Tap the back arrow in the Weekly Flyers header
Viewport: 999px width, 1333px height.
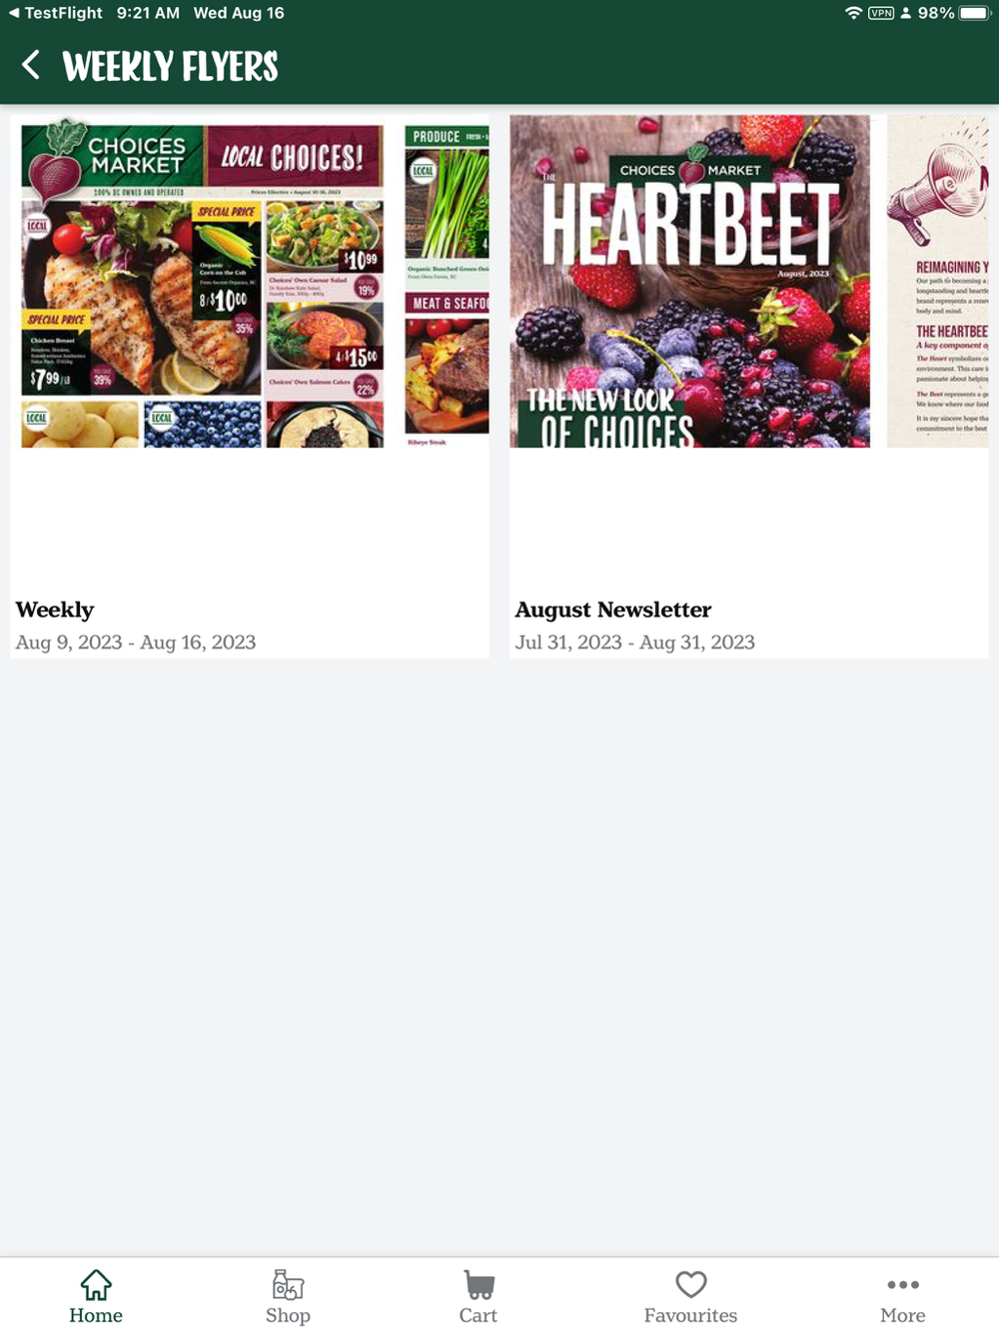pyautogui.click(x=31, y=66)
